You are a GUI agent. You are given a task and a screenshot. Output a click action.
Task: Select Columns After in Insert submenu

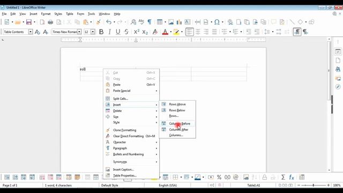click(177, 130)
